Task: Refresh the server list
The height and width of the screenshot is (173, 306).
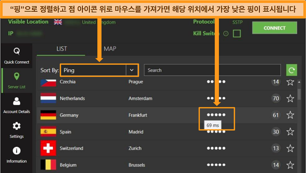Action: (x=291, y=70)
